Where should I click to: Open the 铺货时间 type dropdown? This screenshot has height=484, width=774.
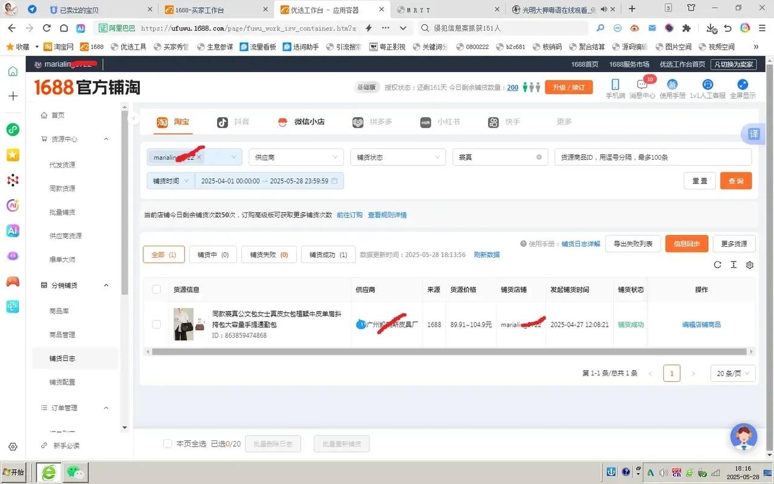[171, 181]
